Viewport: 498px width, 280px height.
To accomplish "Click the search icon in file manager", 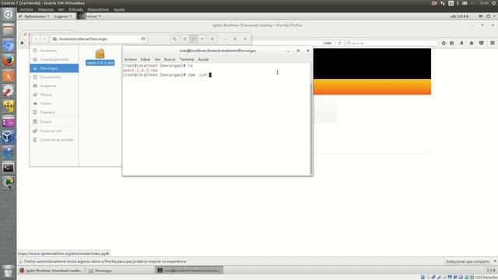I will (174, 39).
